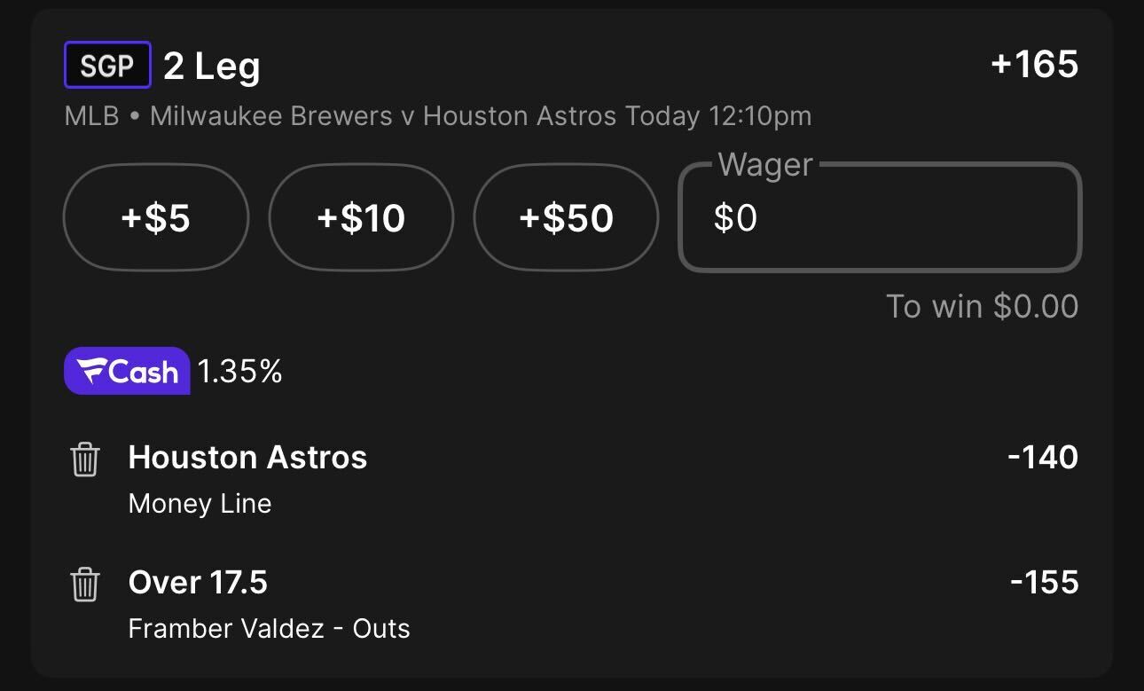Remove the Houston Astros Money Line leg

pos(85,460)
